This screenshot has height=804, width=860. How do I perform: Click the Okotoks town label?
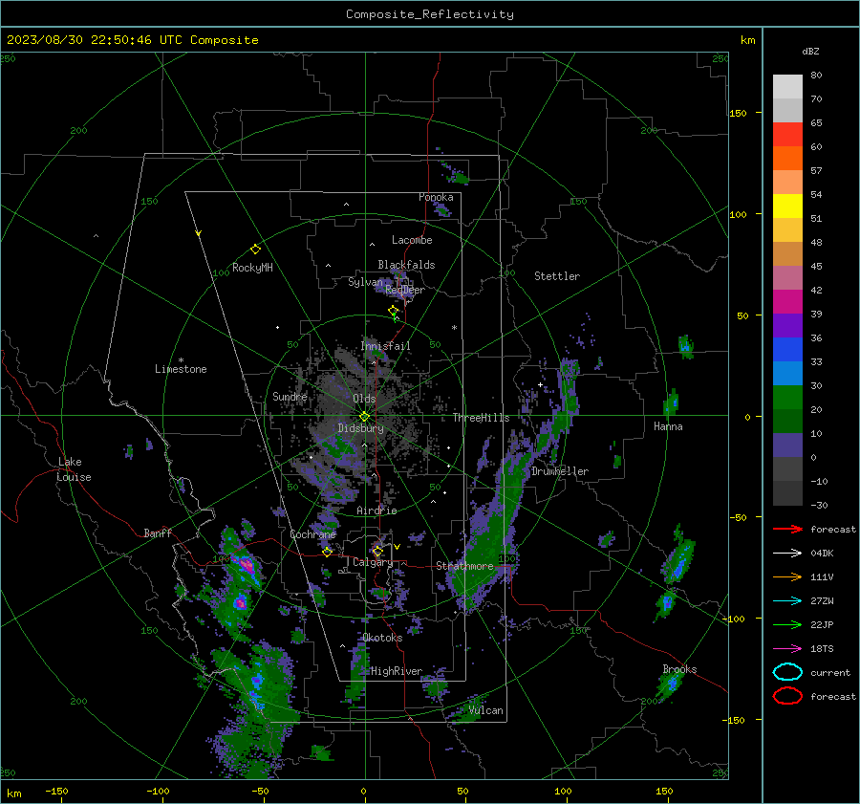[382, 638]
